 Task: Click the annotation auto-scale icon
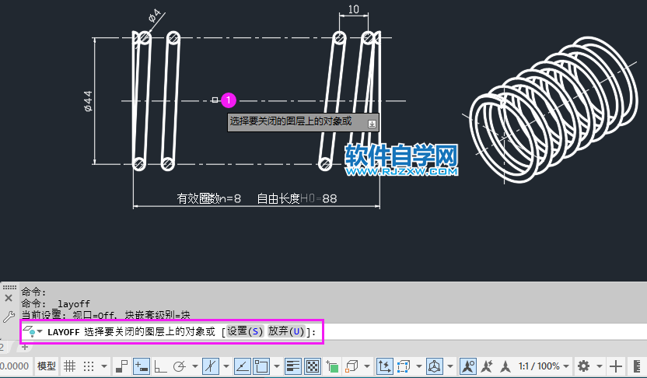pos(487,366)
